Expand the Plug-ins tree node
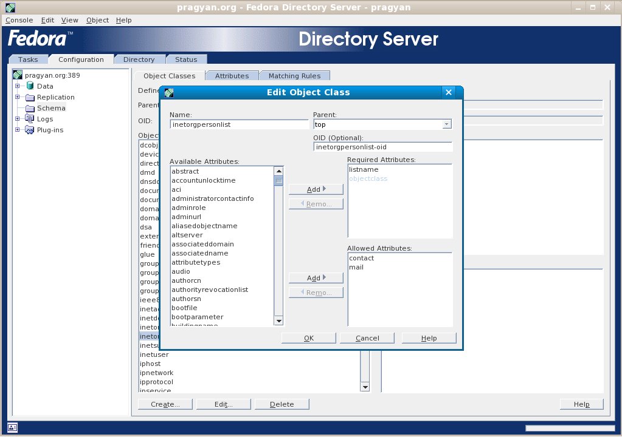 click(x=17, y=130)
